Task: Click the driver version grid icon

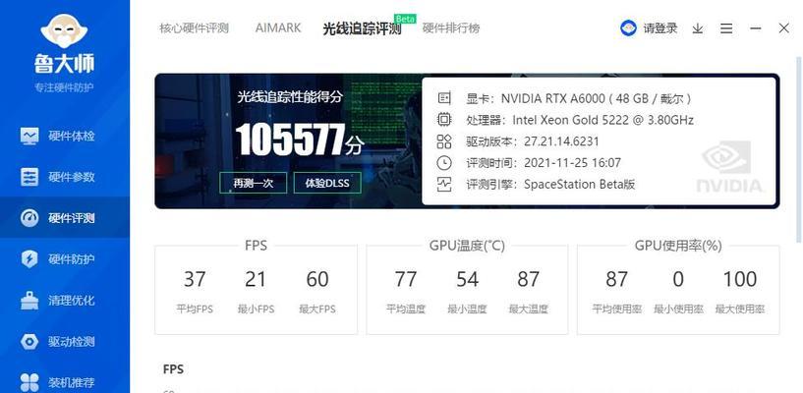Action: pos(444,141)
